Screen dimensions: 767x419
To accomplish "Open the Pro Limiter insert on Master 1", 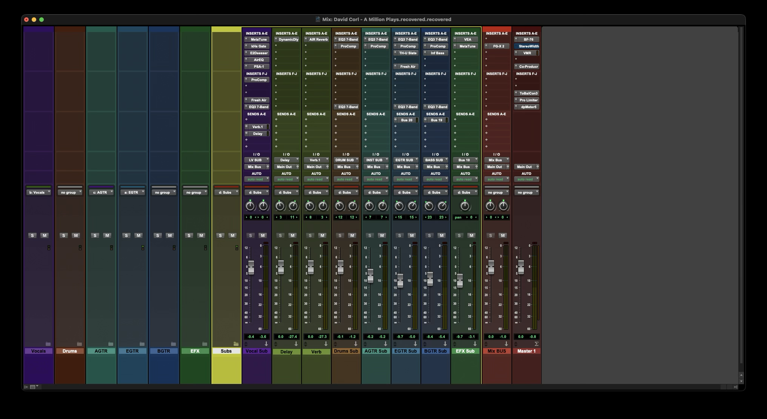I will tap(529, 100).
